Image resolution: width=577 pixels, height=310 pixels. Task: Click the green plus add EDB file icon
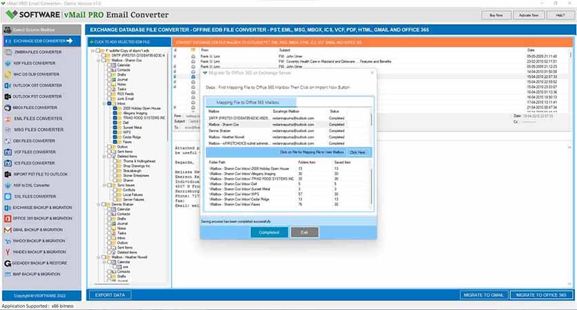click(92, 42)
